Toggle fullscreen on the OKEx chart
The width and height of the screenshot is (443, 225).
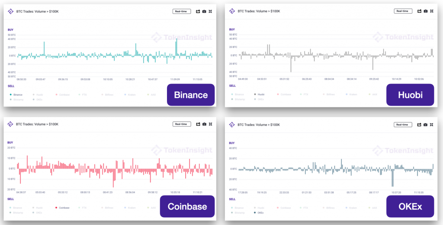point(432,125)
